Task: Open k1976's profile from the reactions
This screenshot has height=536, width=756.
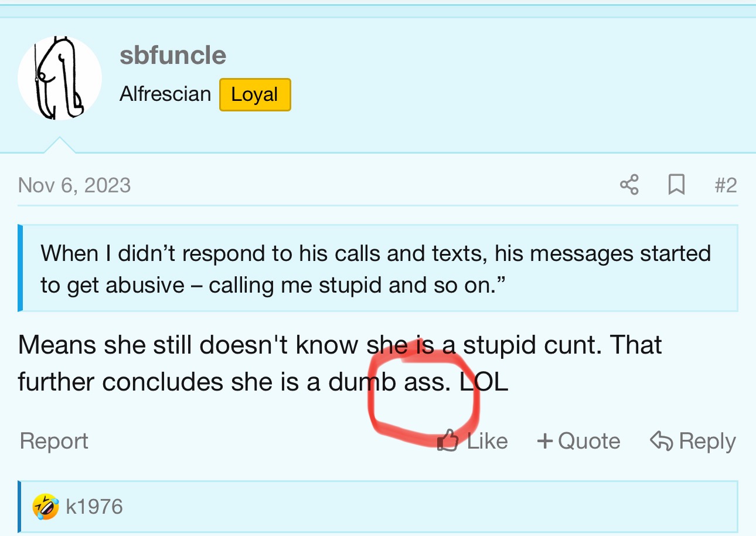Action: [x=94, y=507]
